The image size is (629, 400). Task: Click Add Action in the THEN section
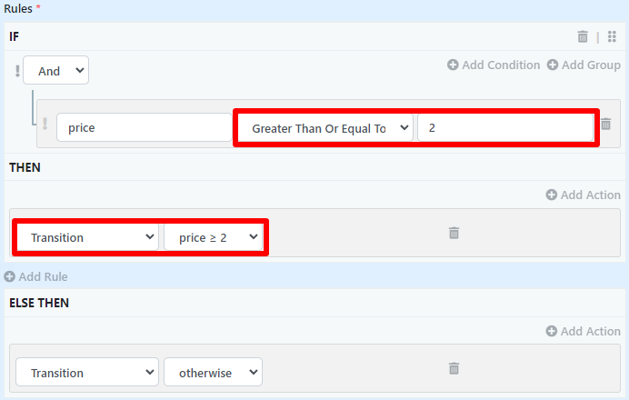click(584, 195)
